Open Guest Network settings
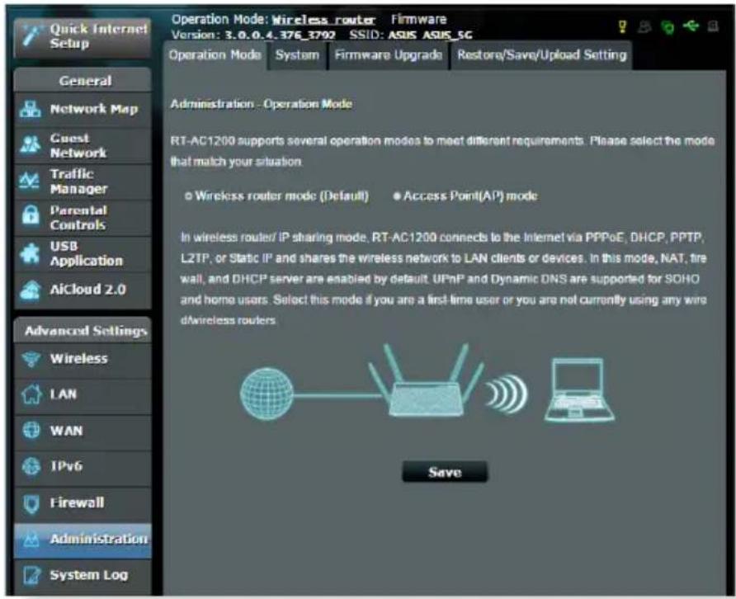The width and height of the screenshot is (736, 599). pos(83,145)
